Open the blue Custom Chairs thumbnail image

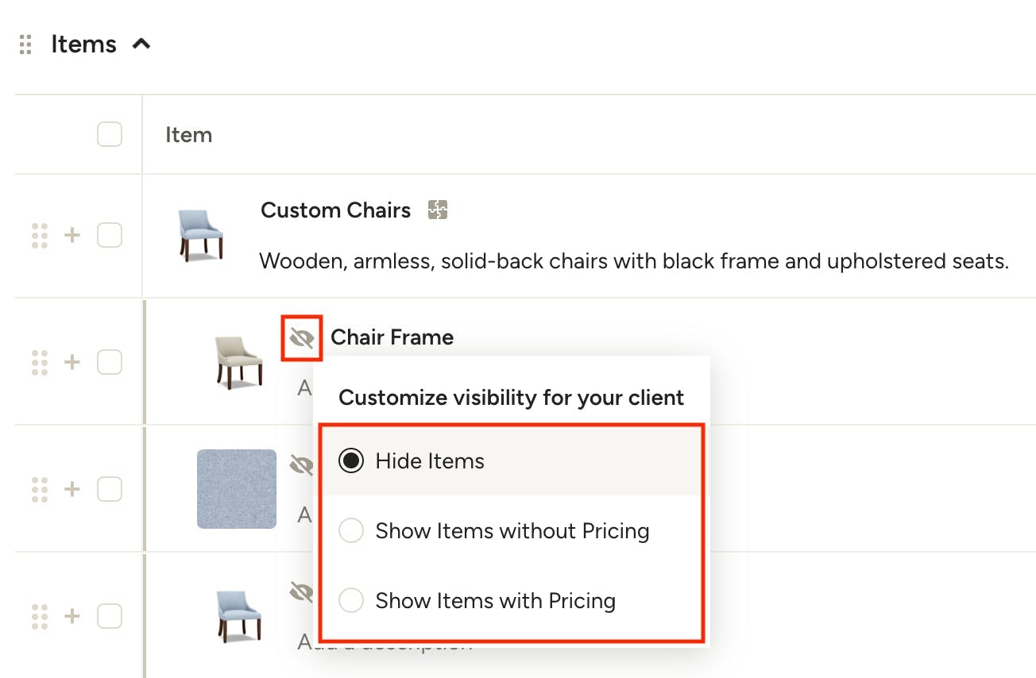point(201,236)
